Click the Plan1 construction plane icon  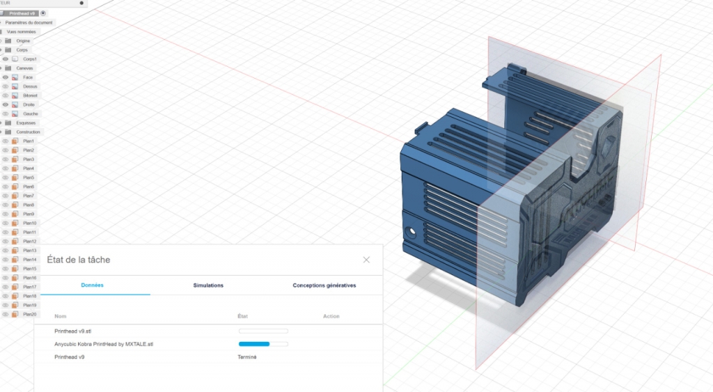click(x=15, y=141)
